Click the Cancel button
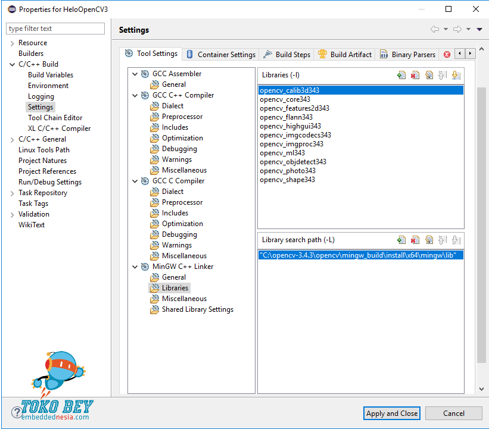 (x=454, y=414)
